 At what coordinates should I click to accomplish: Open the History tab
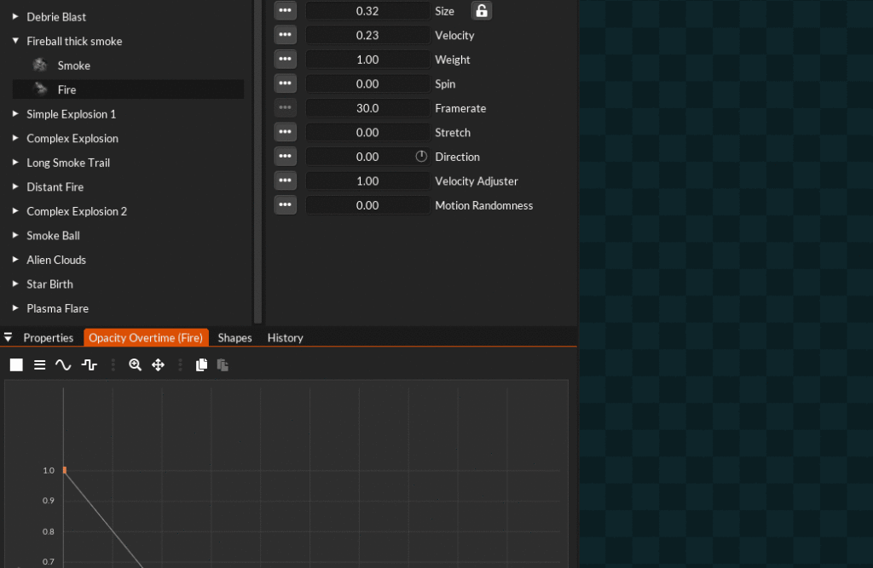pos(285,337)
